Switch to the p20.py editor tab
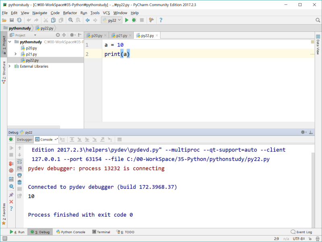This screenshot has width=322, height=242. pos(97,35)
